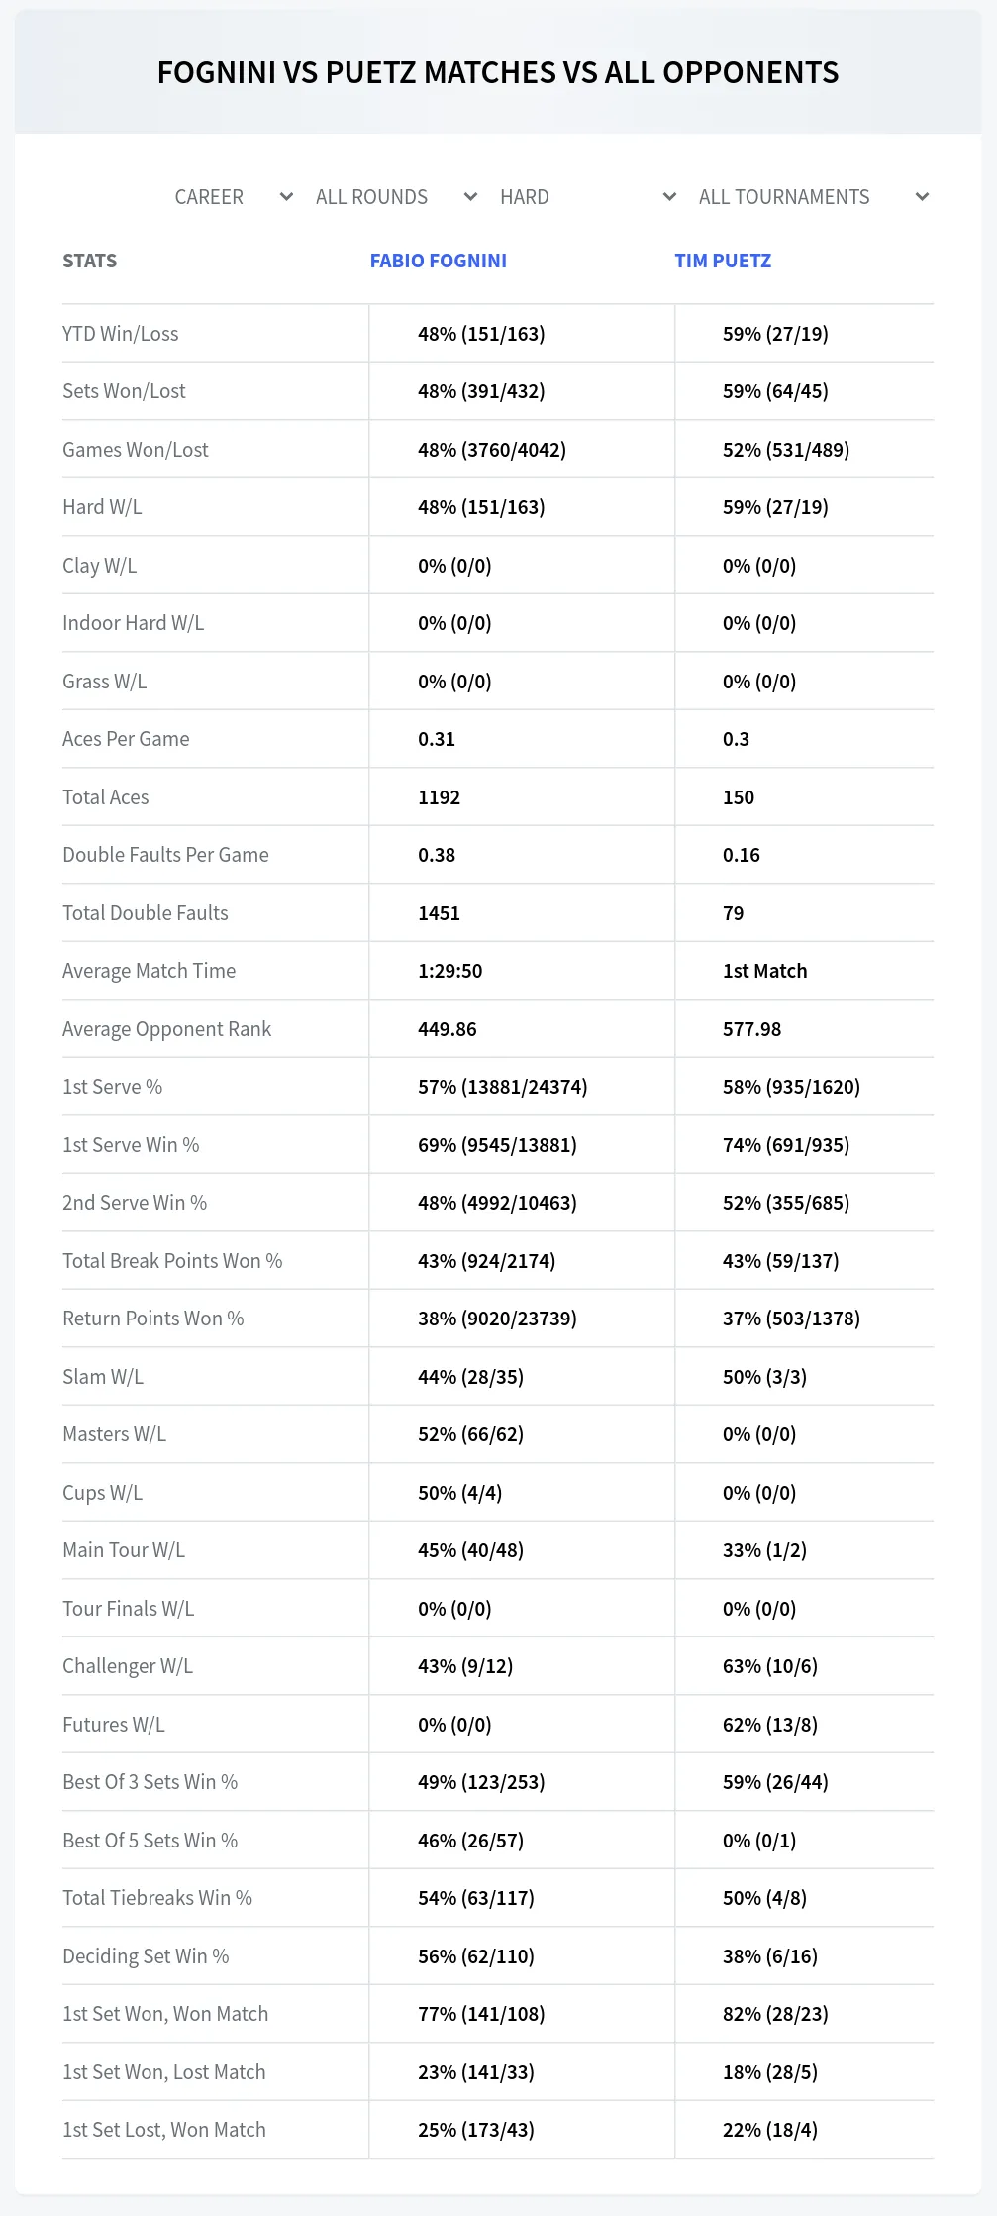Viewport: 997px width, 2216px height.
Task: Open the HARD surface dropdown
Action: point(588,197)
